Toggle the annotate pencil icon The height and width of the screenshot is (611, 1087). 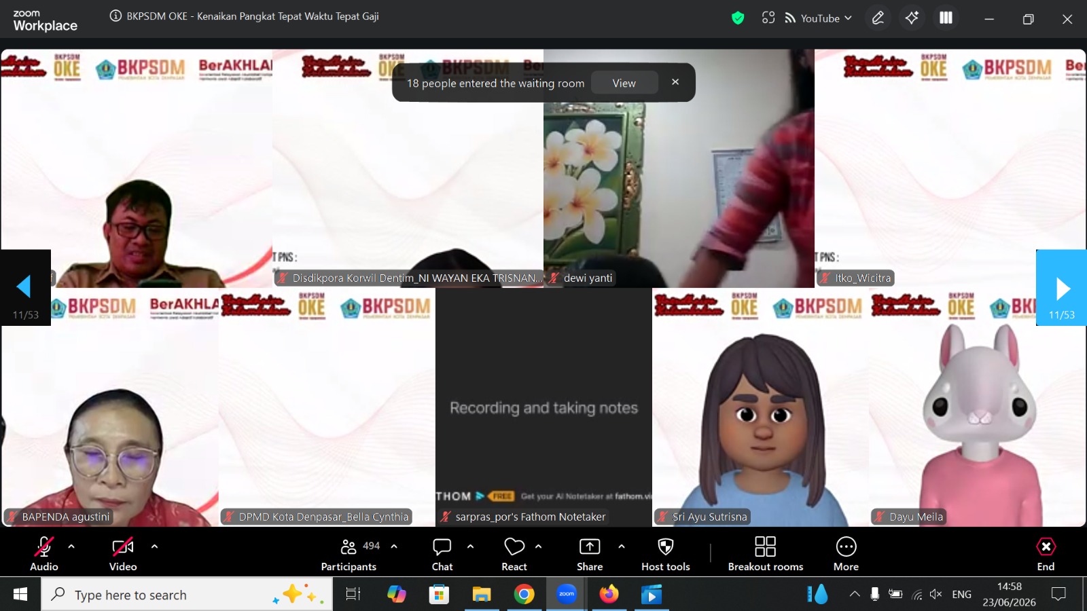coord(878,18)
